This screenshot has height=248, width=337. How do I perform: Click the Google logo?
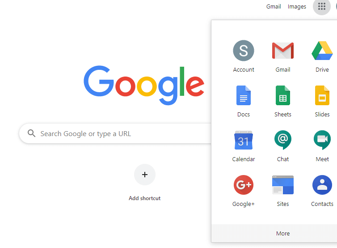pos(144,86)
